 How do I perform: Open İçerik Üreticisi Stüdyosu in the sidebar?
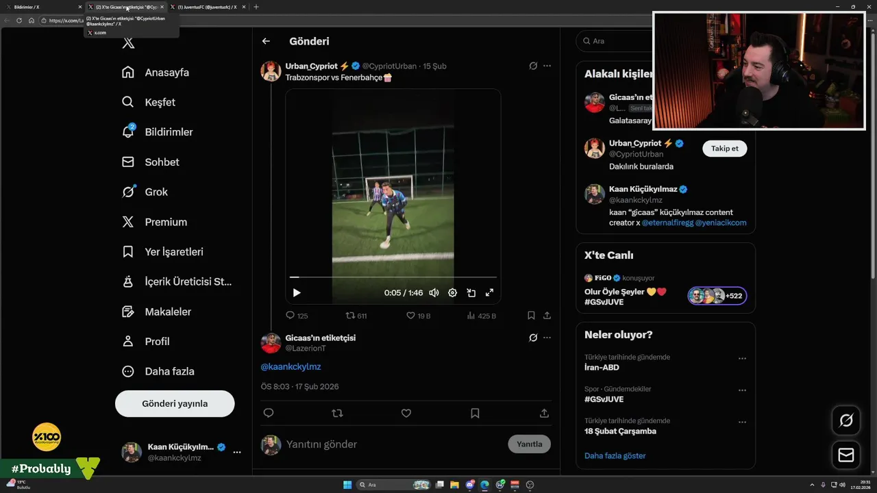point(177,281)
